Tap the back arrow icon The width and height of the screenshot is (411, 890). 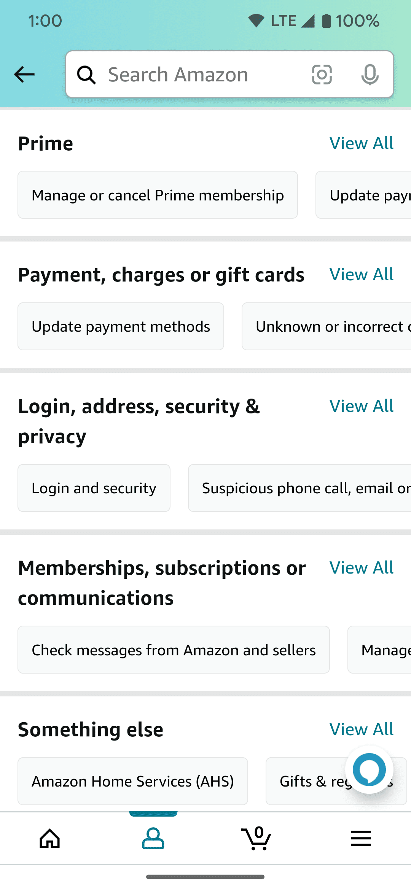click(24, 74)
